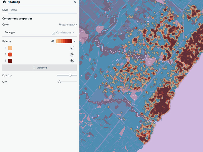
Task: Open color swatch for stop 1
Action: click(10, 48)
